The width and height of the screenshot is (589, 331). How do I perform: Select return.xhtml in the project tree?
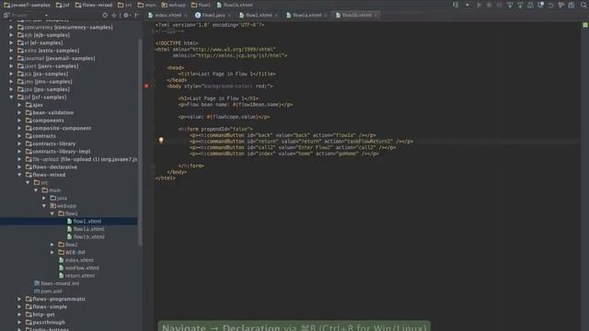tap(76, 276)
